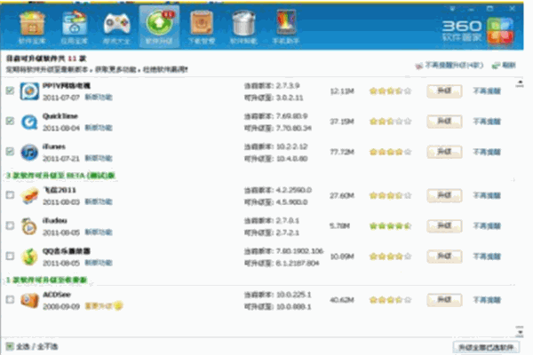
Task: Click the scrollbar down arrow
Action: pos(520,332)
